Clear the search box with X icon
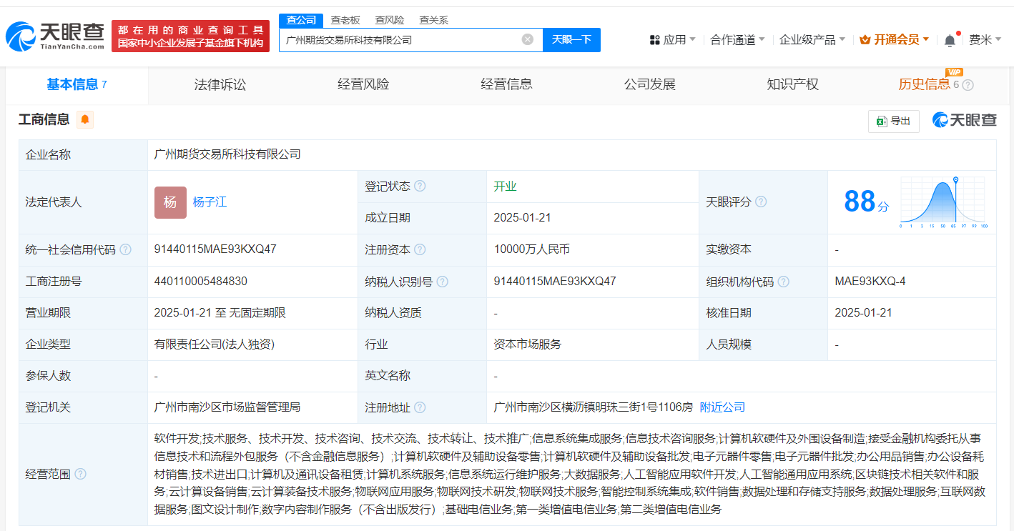Viewport: 1014px width, 531px height. point(528,40)
